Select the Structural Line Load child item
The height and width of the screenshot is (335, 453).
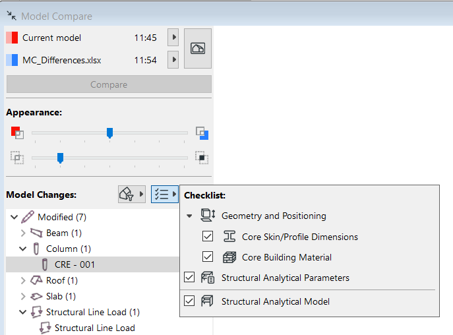[x=94, y=328]
